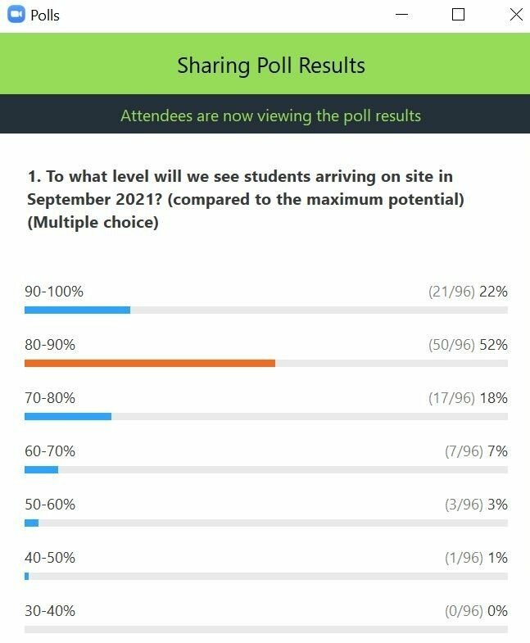Viewport: 530px width, 643px height.
Task: Select the 90-100% option label
Action: point(54,291)
